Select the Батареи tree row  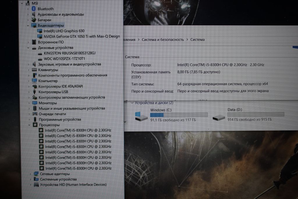coord(44,20)
